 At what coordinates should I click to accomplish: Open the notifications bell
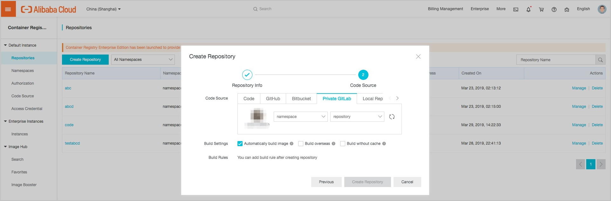pos(528,9)
